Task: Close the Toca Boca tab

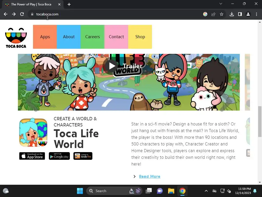Action: pos(59,4)
